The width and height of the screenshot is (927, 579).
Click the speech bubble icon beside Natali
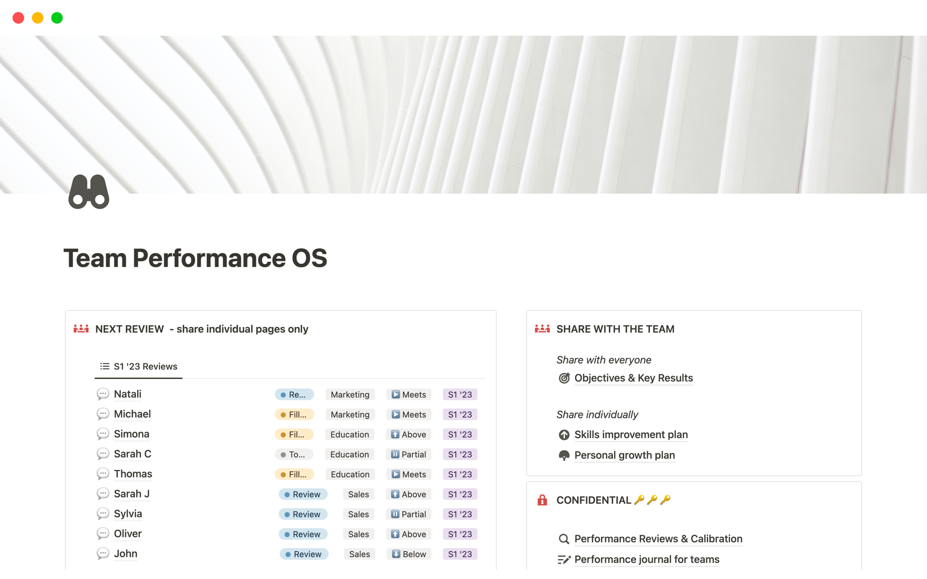tap(103, 394)
